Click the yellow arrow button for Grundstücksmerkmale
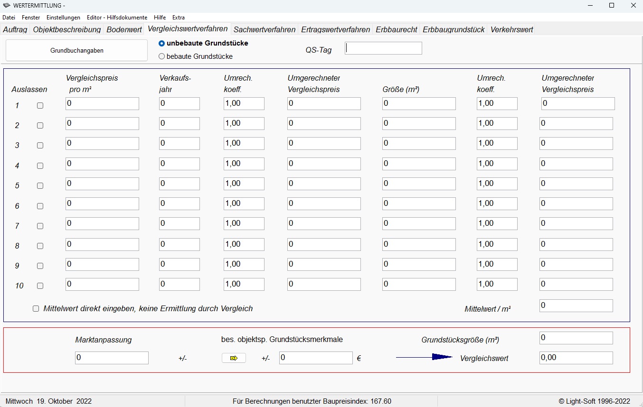 [234, 358]
